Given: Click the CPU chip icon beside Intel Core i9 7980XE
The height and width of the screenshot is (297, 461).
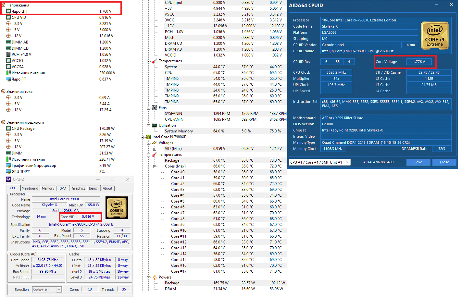Looking at the screenshot, I should 148,137.
